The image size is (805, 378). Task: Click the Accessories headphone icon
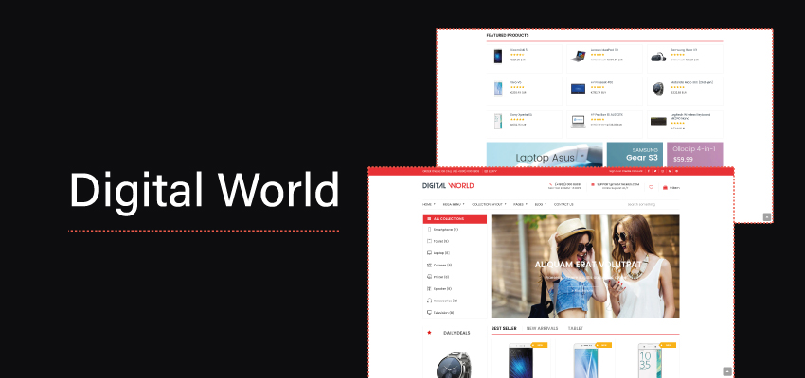429,301
